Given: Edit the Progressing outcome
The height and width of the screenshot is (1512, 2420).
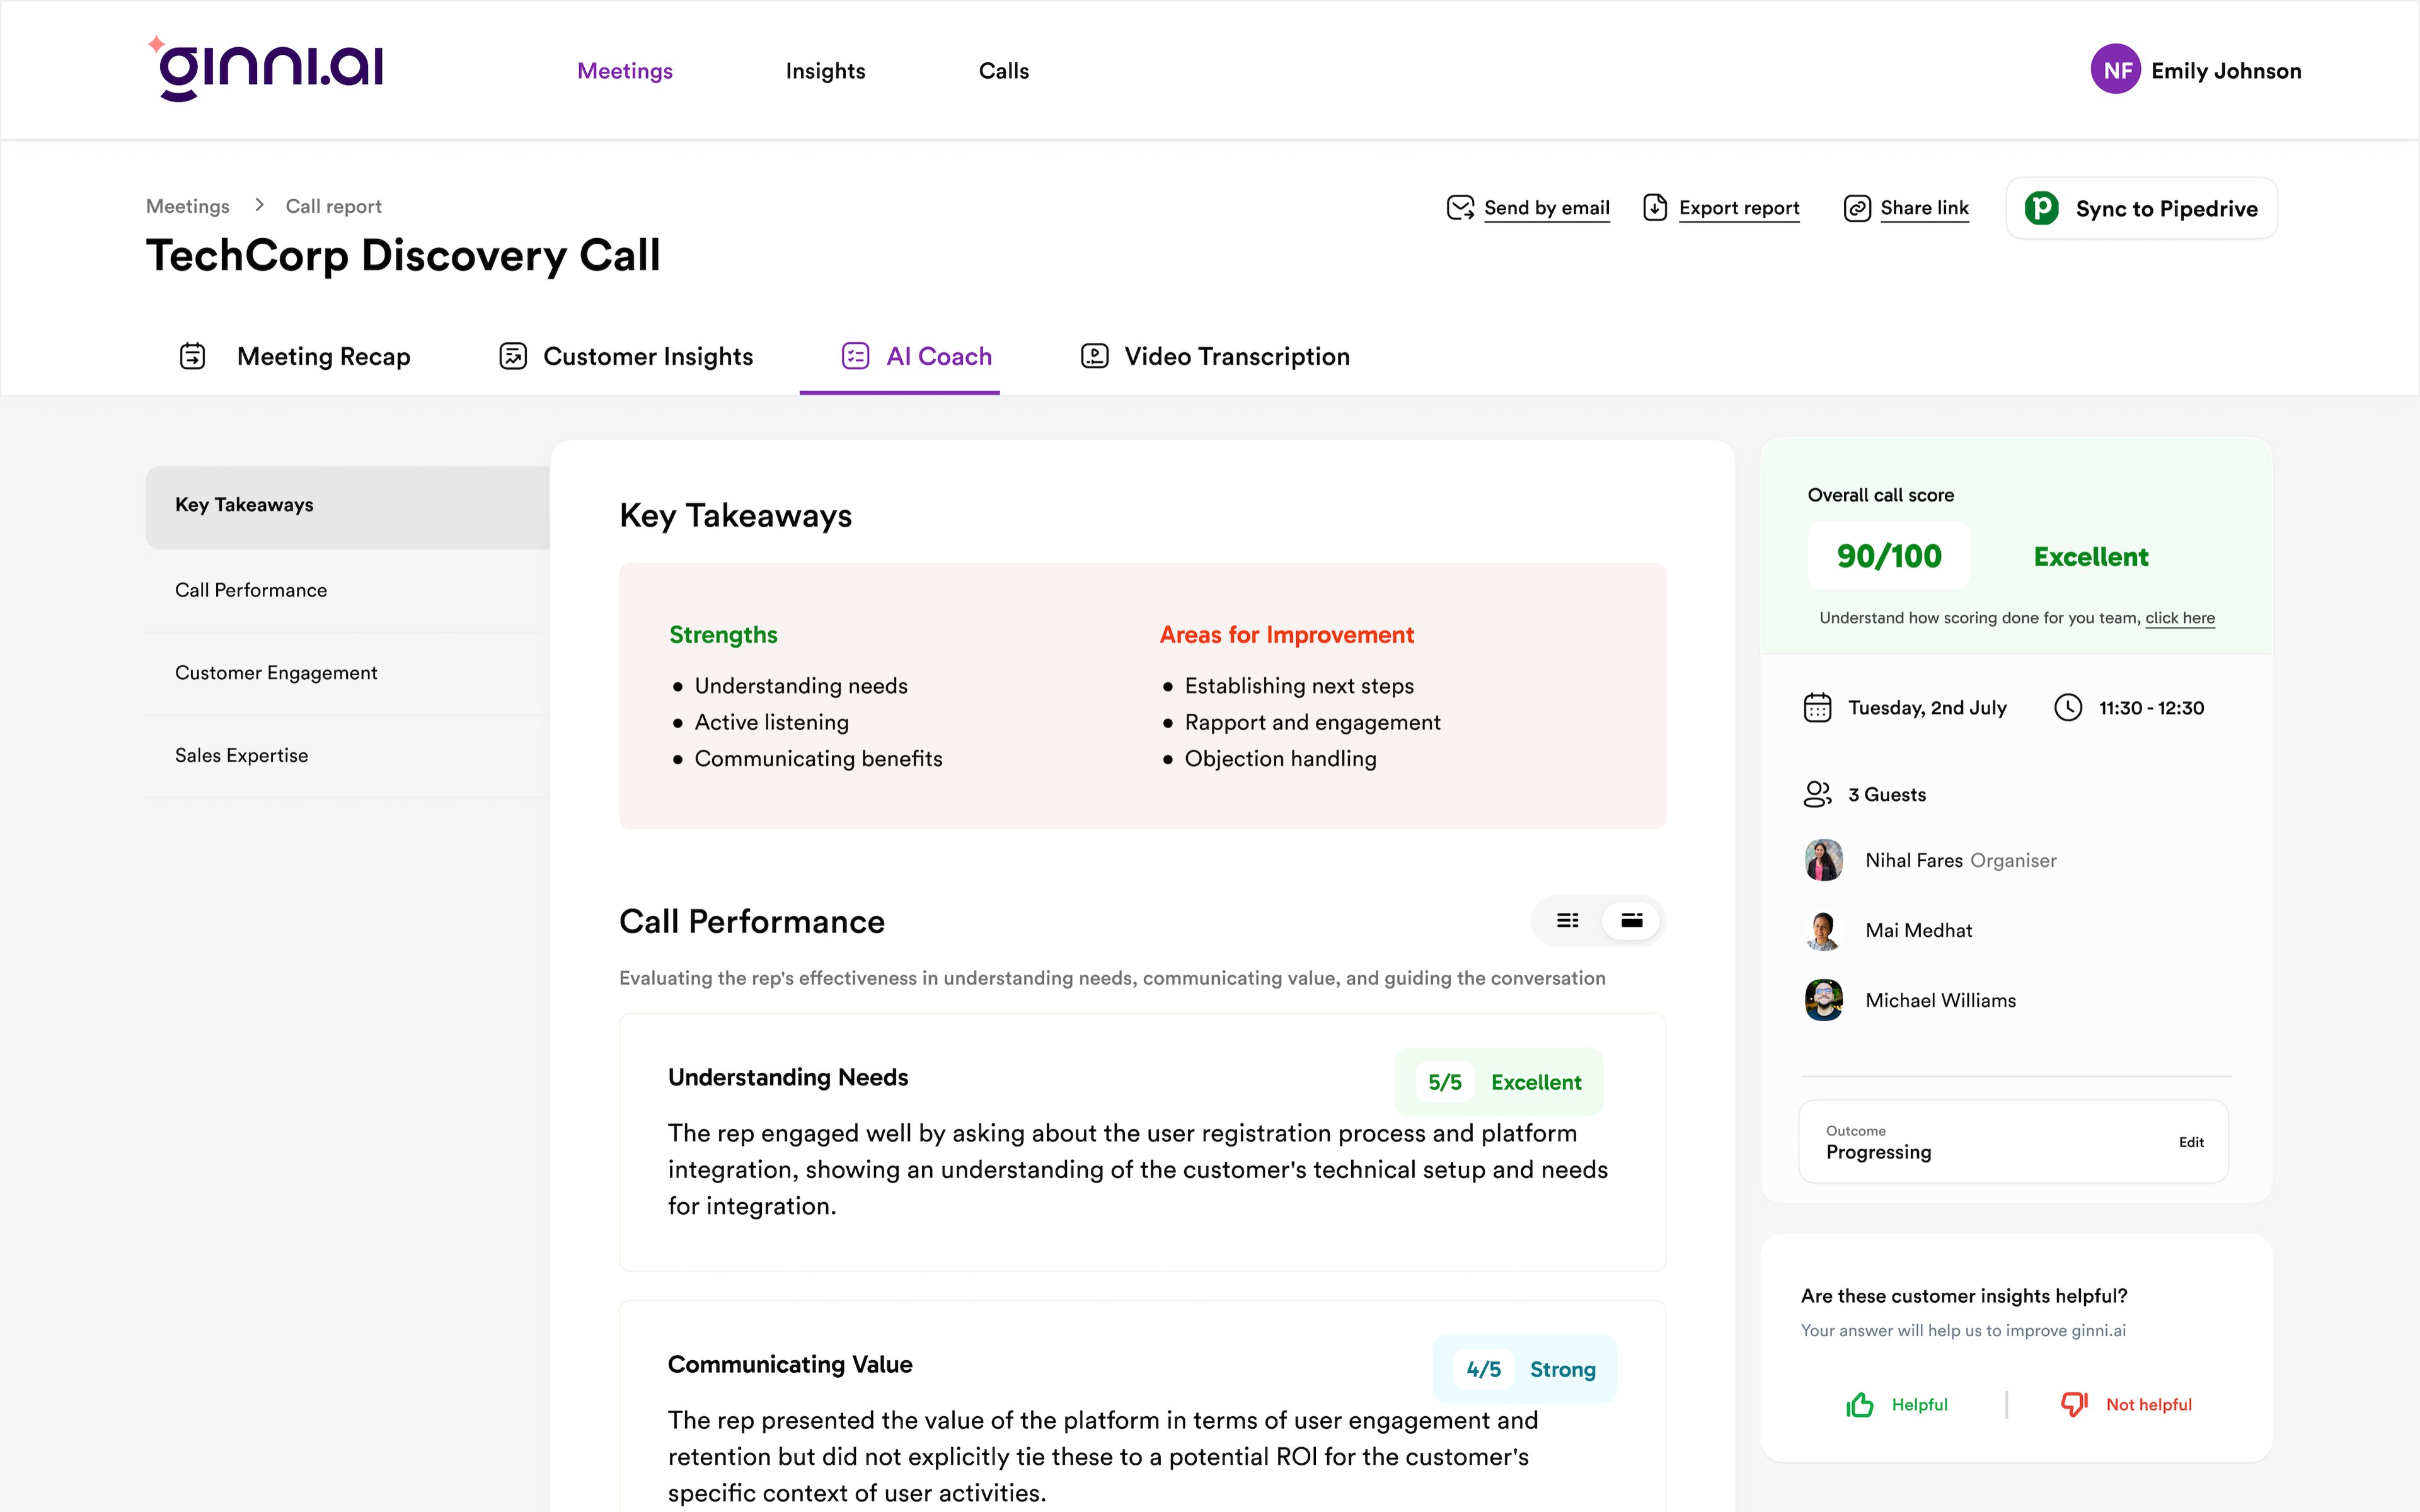Looking at the screenshot, I should pos(2191,1141).
